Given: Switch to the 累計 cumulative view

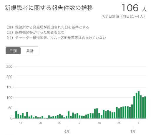Looking at the screenshot, I should (30, 51).
